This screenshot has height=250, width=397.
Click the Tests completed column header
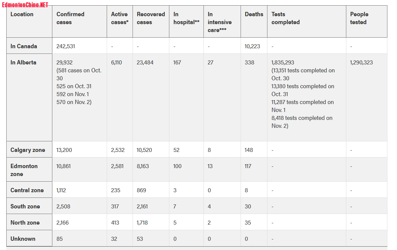tap(286, 18)
